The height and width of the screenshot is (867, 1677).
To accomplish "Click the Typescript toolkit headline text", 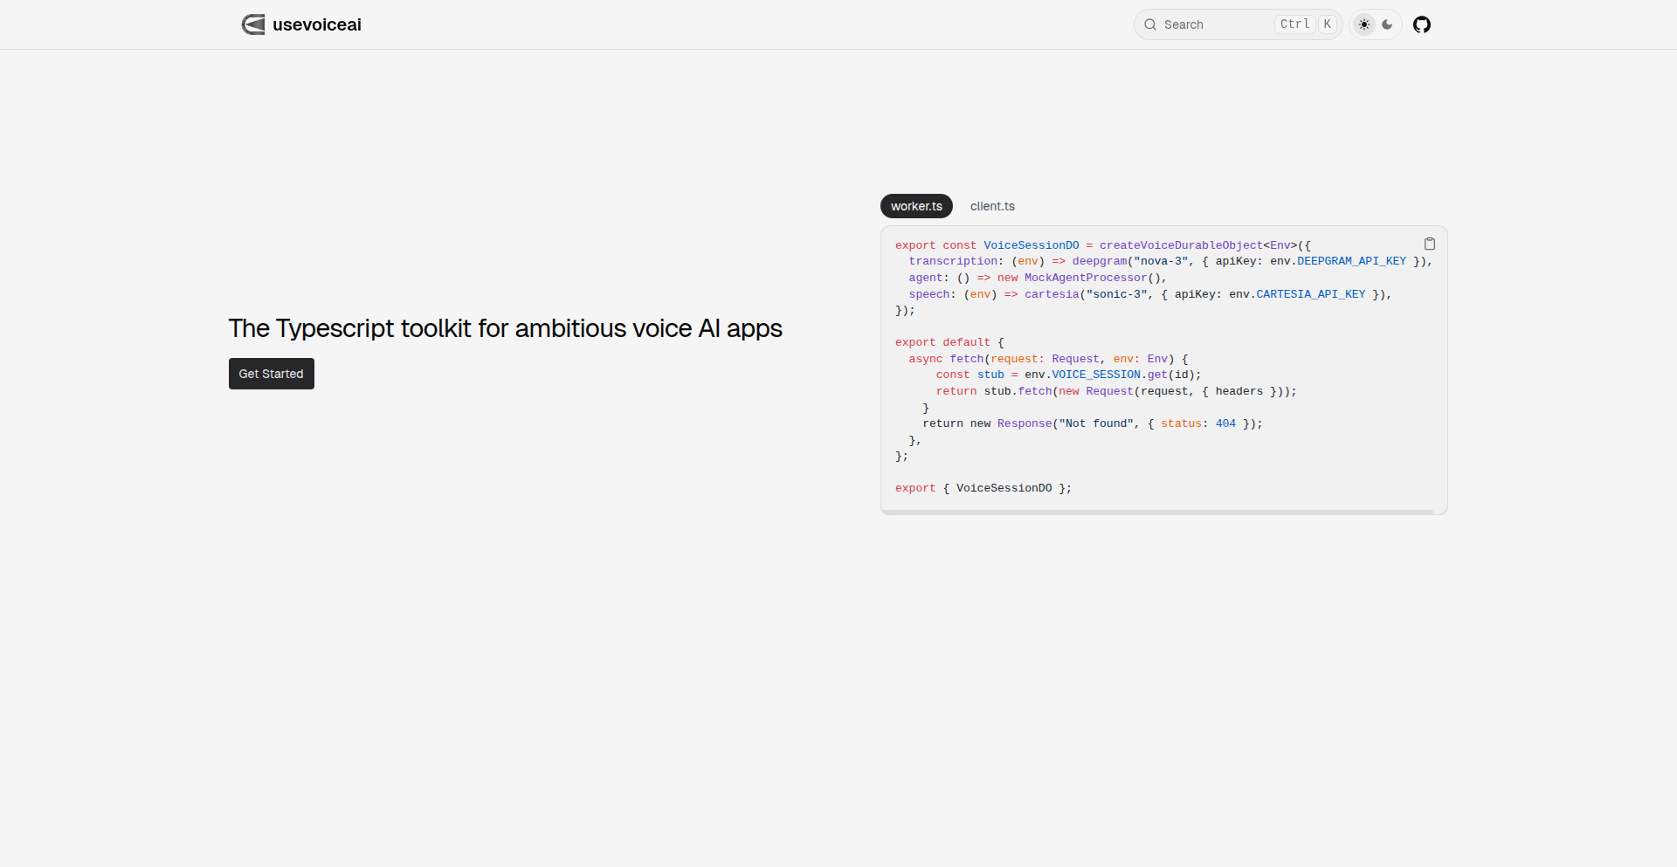I will (x=505, y=328).
